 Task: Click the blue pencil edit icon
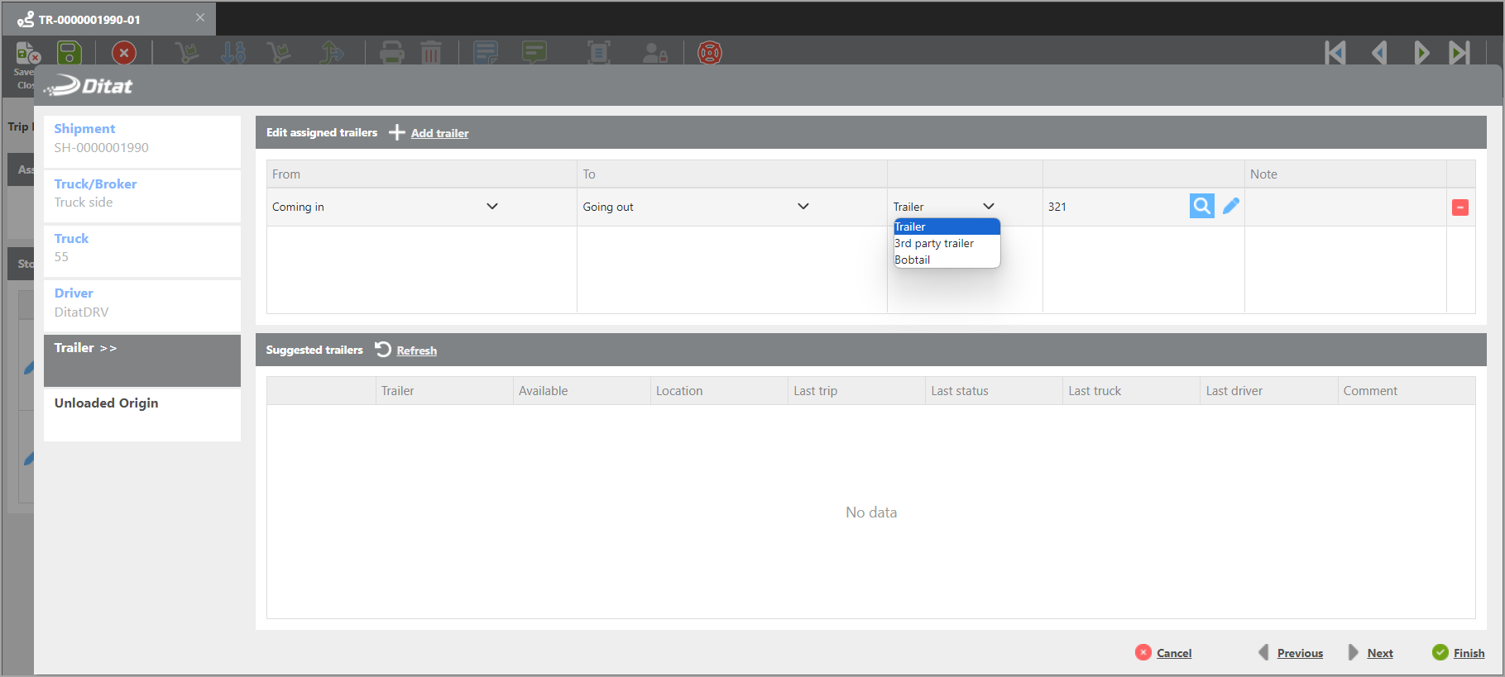1230,206
